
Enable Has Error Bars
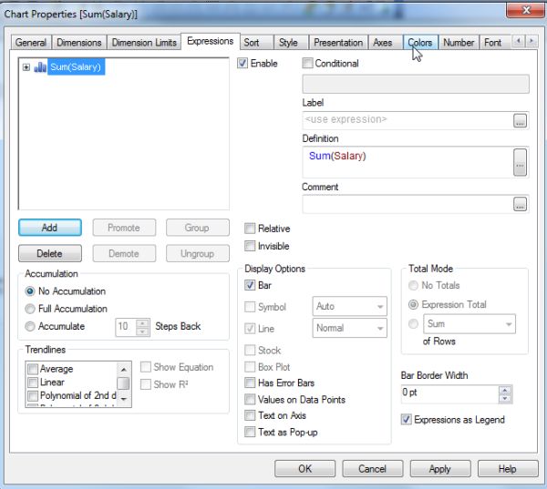click(250, 382)
